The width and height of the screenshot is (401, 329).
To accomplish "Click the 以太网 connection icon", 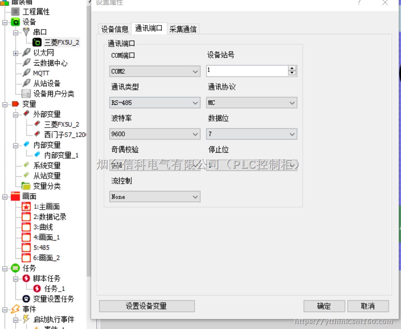I will (26, 52).
